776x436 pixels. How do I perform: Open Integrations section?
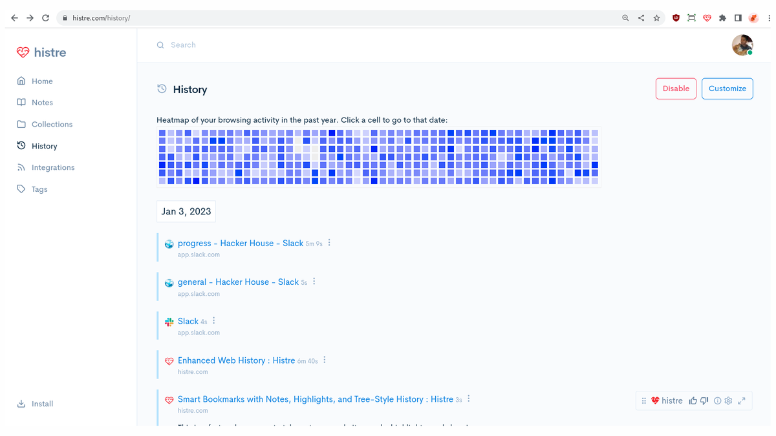tap(53, 167)
